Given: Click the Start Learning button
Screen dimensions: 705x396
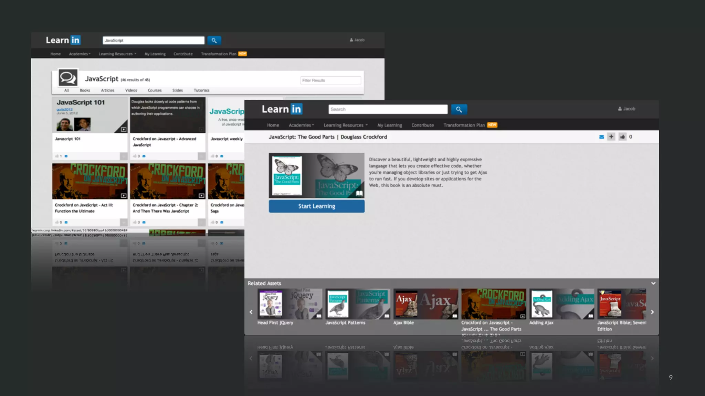Looking at the screenshot, I should coord(316,206).
